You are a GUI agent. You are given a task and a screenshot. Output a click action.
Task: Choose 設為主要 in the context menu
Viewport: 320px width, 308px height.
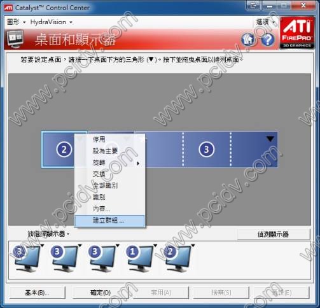[x=109, y=151]
